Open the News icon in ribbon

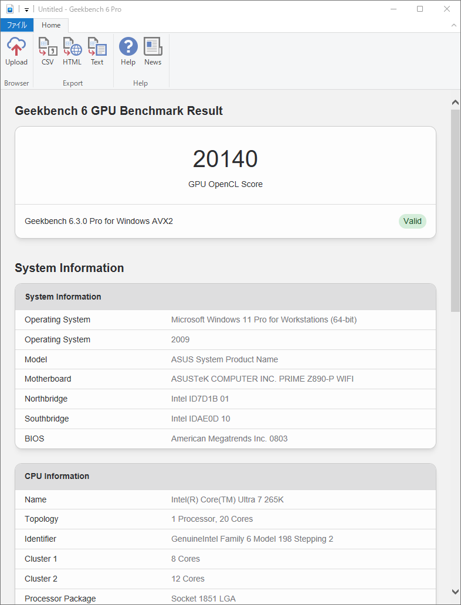152,52
